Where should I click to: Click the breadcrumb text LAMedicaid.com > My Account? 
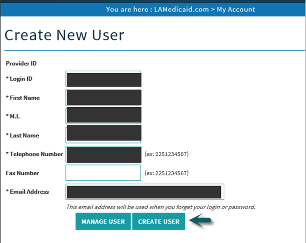click(205, 10)
